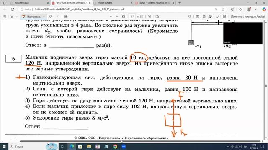Open the Copilot sidebar icon
The image size is (268, 150).
264,10
